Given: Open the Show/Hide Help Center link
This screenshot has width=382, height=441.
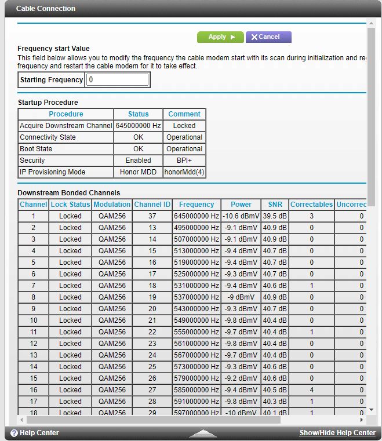Looking at the screenshot, I should 337,432.
